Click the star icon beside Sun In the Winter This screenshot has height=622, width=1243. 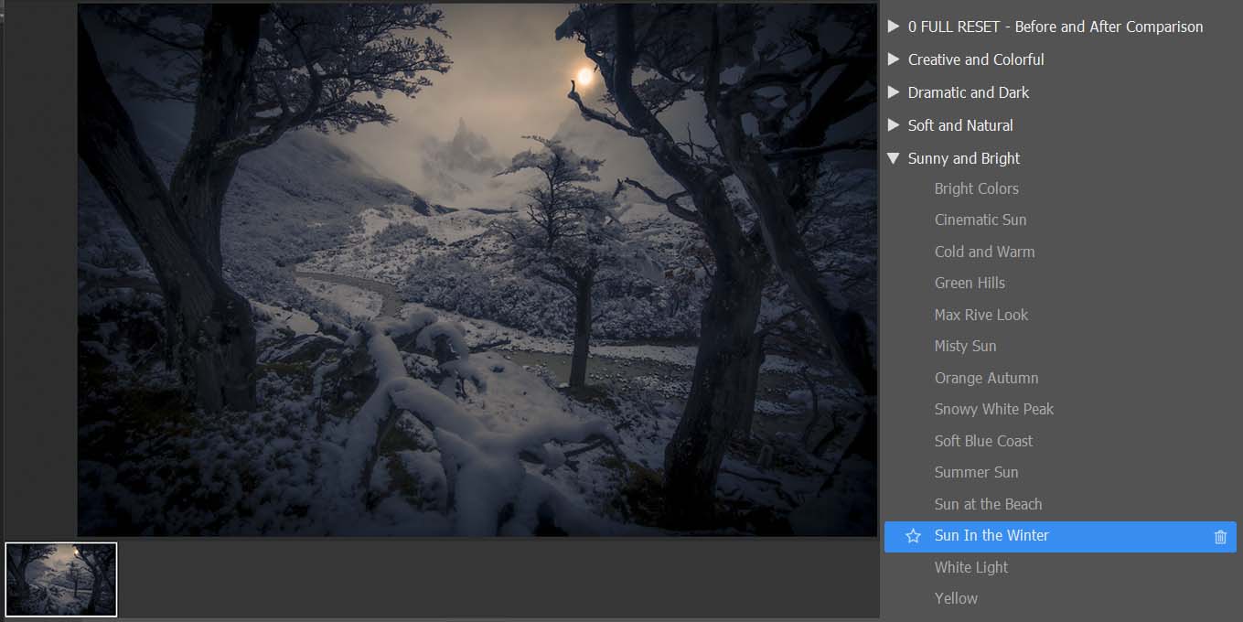tap(913, 536)
